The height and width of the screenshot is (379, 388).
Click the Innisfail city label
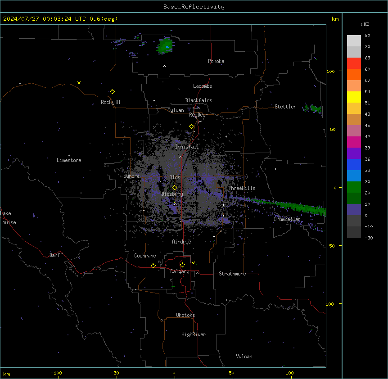pyautogui.click(x=187, y=147)
